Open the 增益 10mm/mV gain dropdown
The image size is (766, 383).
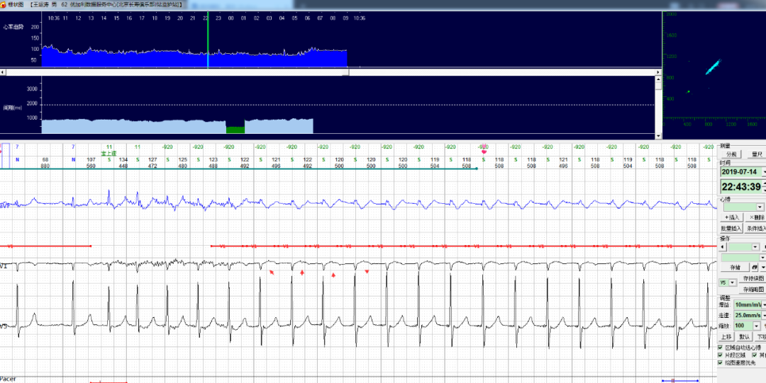tap(763, 304)
